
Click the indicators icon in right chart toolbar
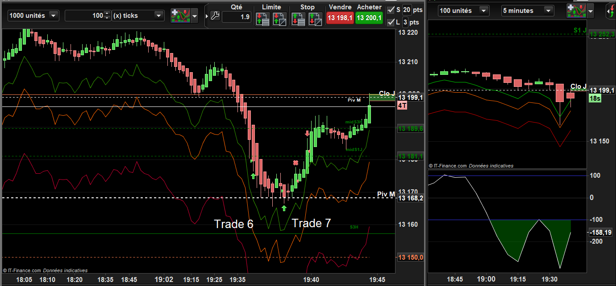tap(576, 10)
